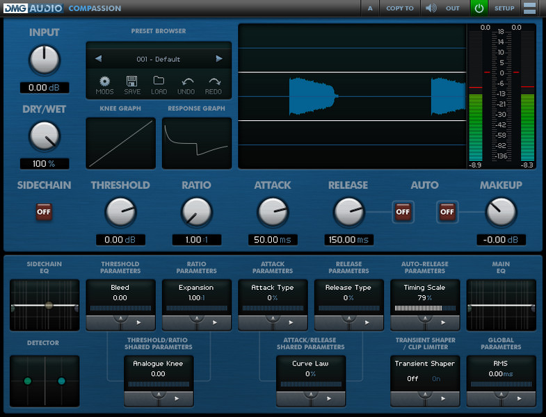
Task: Click the Copy To button
Action: (400, 8)
